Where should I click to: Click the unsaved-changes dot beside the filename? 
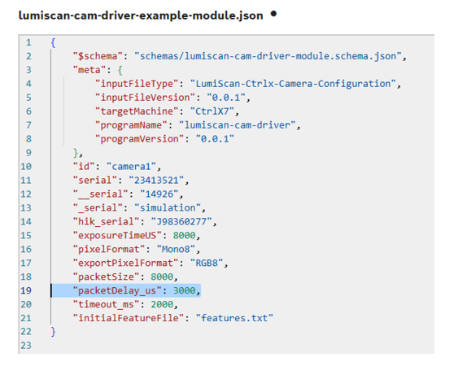pos(273,14)
